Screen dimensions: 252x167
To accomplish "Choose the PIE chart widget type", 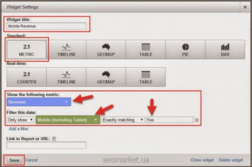I will (x=185, y=49).
